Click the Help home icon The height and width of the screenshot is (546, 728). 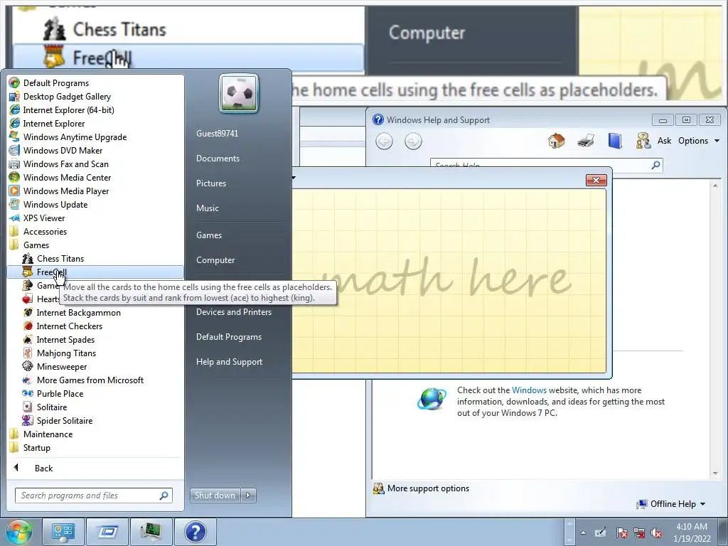point(556,141)
